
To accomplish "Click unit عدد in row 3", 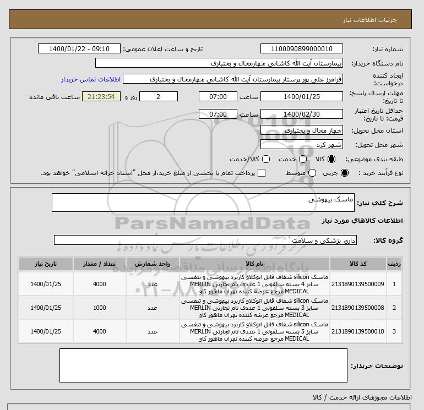I will [x=153, y=331].
